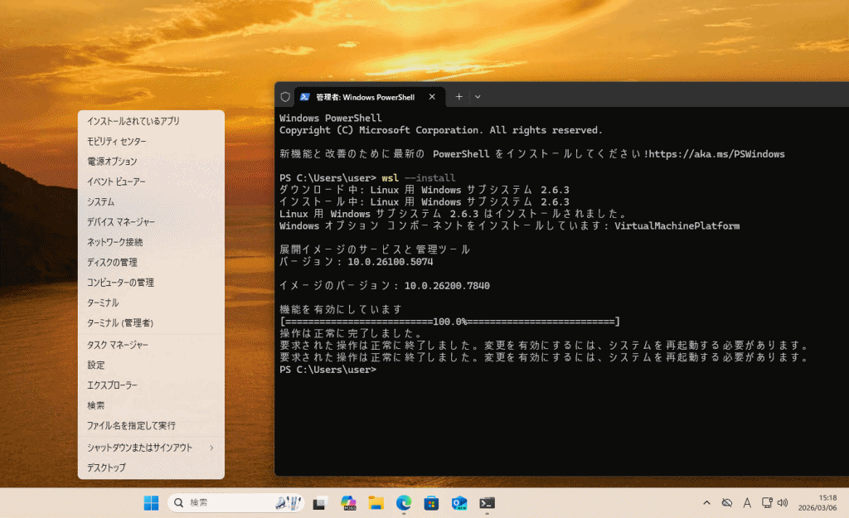The height and width of the screenshot is (518, 849).
Task: Choose ターミナル (管理者) menu entry
Action: 120,322
